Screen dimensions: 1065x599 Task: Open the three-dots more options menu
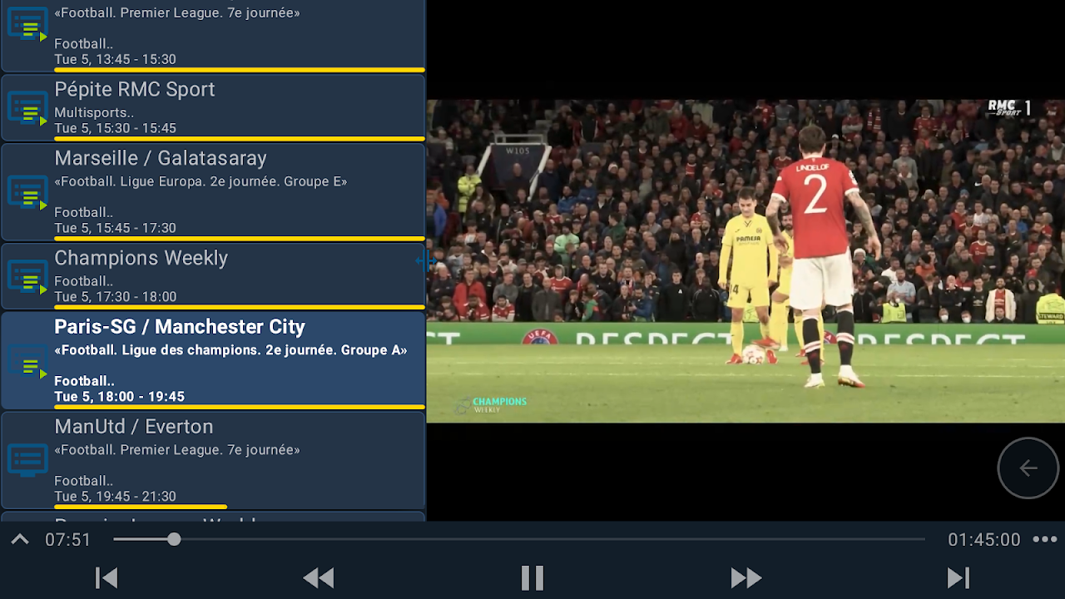(x=1044, y=539)
